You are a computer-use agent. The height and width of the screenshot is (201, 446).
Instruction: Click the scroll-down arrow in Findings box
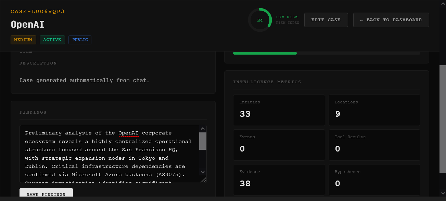point(202,172)
